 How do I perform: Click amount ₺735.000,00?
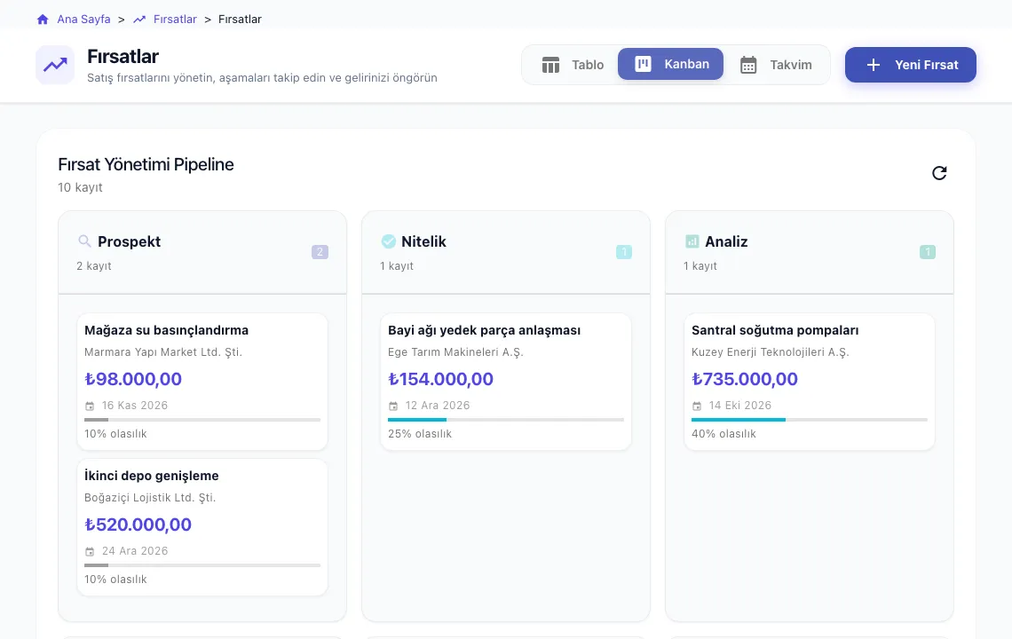click(x=745, y=379)
